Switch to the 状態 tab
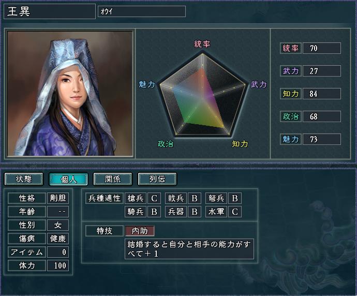The height and width of the screenshot is (296, 357). (24, 179)
